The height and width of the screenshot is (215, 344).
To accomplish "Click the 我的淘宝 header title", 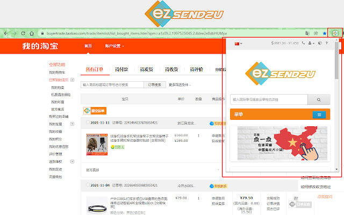I will 40,46.
